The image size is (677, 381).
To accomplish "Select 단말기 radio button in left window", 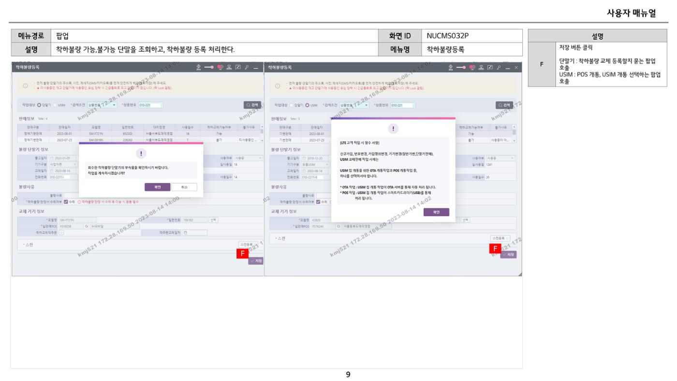I will pyautogui.click(x=39, y=104).
